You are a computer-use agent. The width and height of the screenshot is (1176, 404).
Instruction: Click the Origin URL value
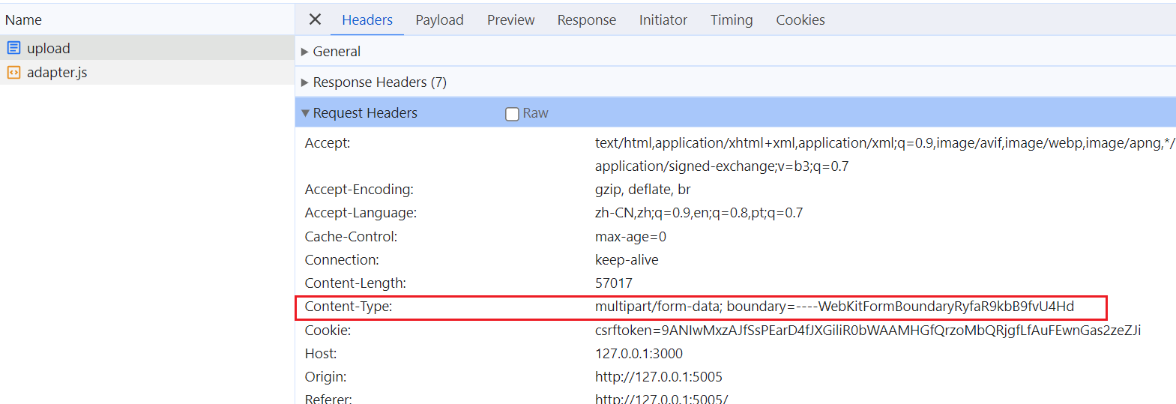[658, 377]
